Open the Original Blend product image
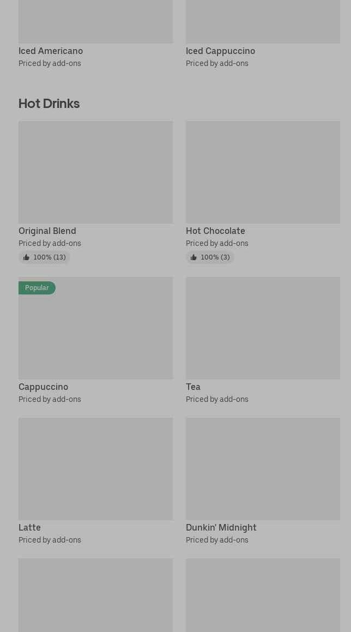The width and height of the screenshot is (351, 632). point(95,172)
